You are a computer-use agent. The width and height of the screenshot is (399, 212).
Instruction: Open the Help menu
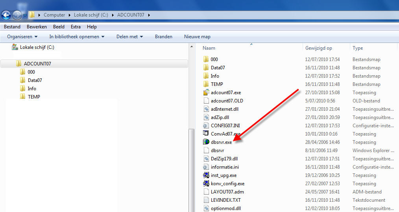[x=92, y=27]
